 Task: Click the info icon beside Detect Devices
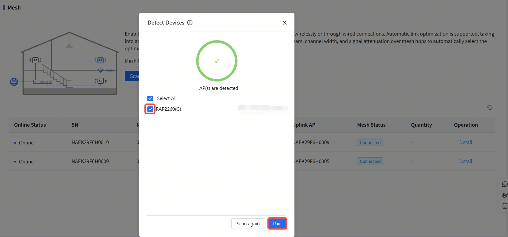[190, 23]
